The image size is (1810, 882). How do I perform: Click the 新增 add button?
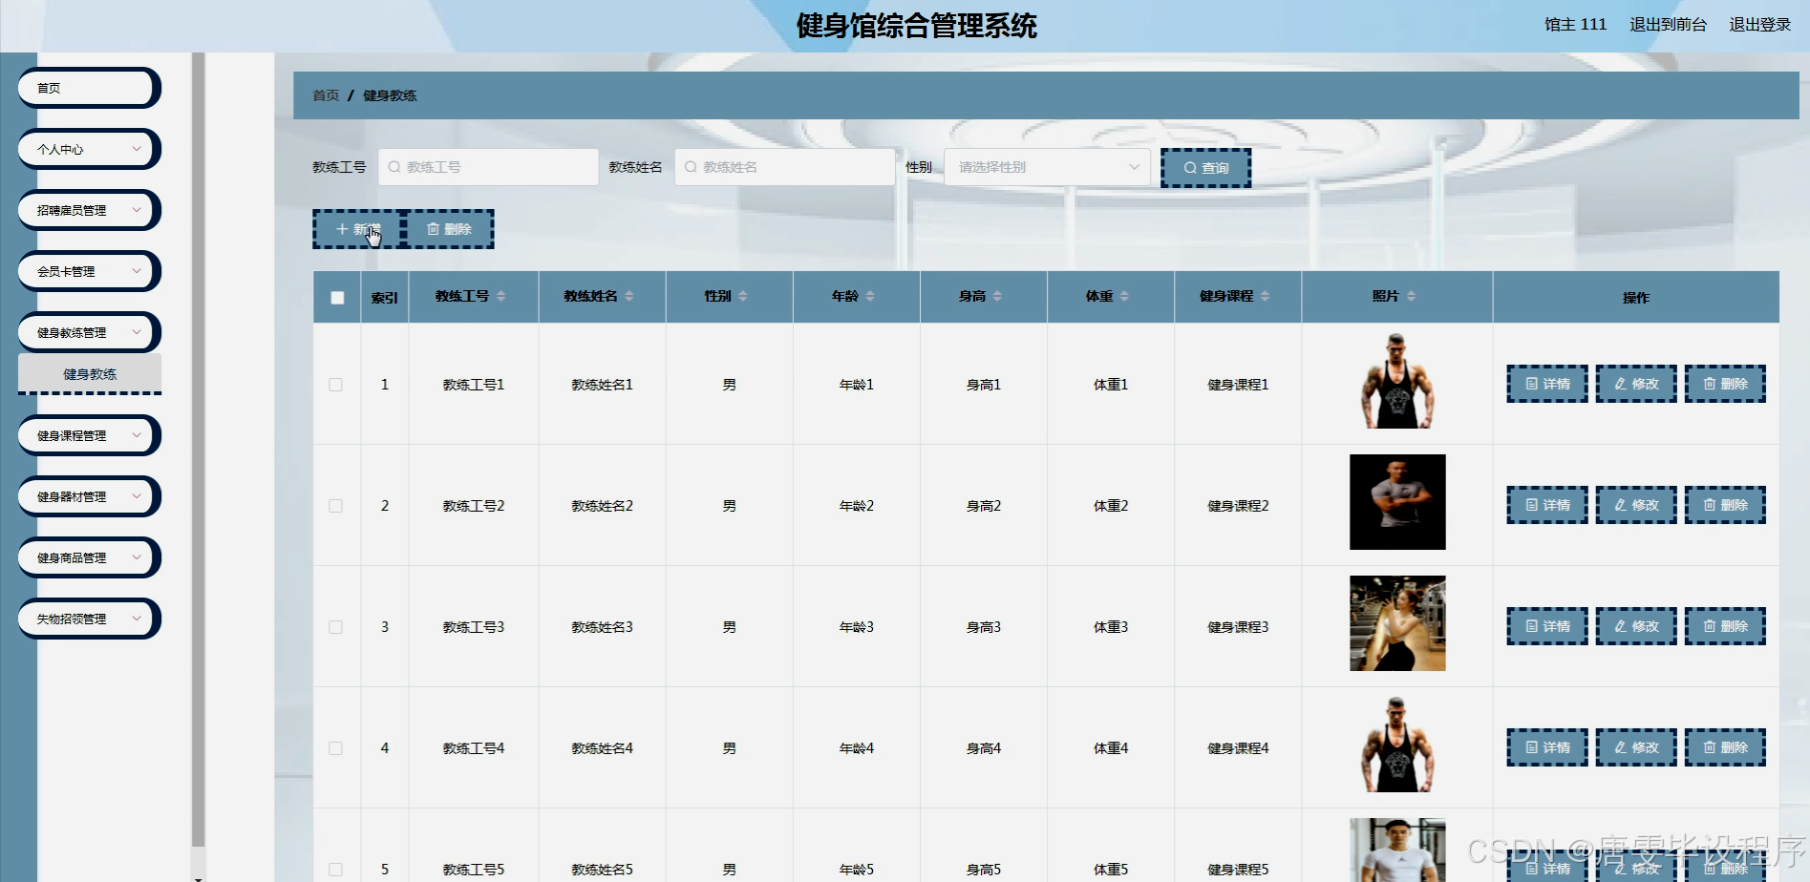357,229
